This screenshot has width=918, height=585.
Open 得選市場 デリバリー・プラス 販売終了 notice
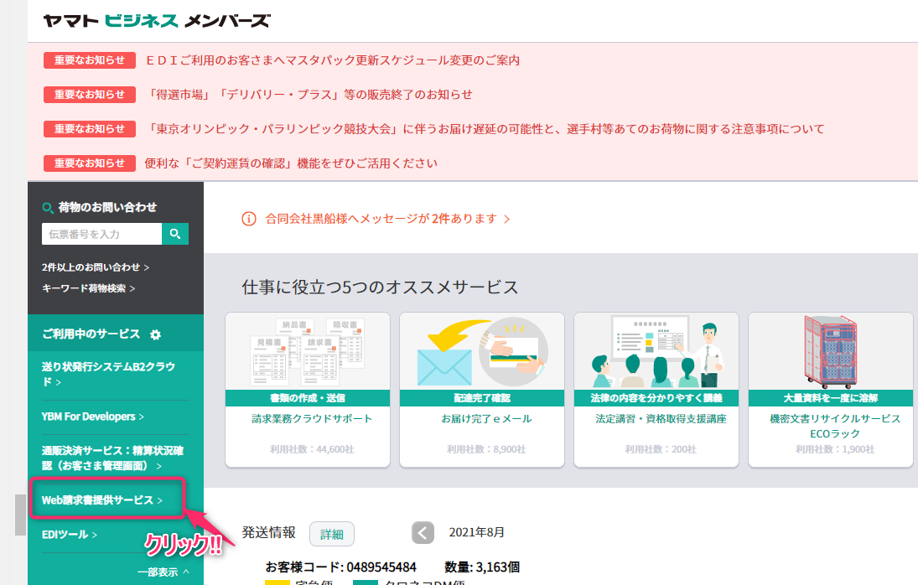pyautogui.click(x=309, y=95)
